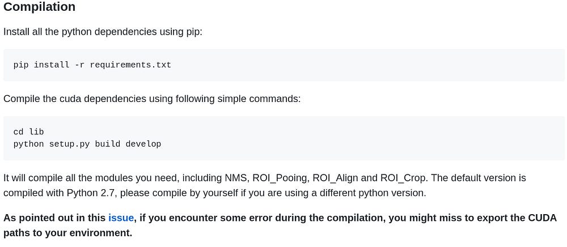Click the "cd lib" command line

tap(28, 132)
